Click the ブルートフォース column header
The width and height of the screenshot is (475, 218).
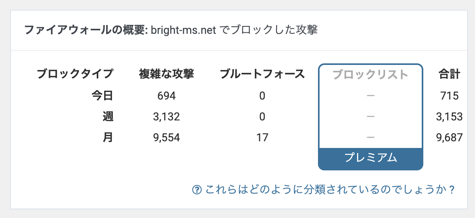pos(262,74)
